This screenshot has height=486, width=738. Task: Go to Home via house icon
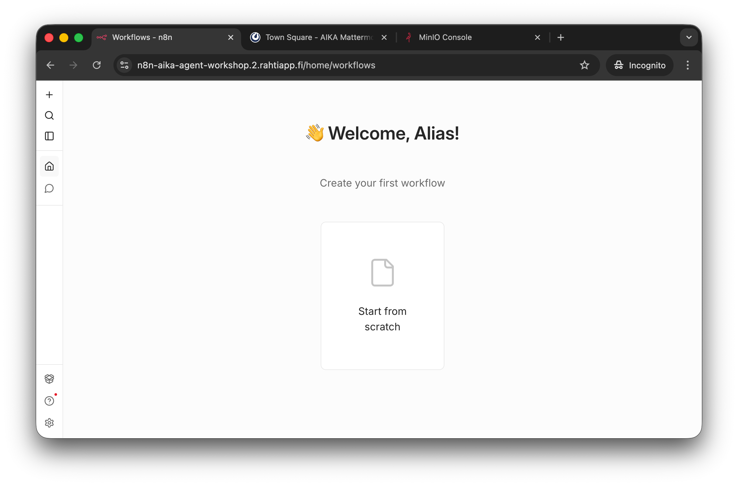(49, 166)
